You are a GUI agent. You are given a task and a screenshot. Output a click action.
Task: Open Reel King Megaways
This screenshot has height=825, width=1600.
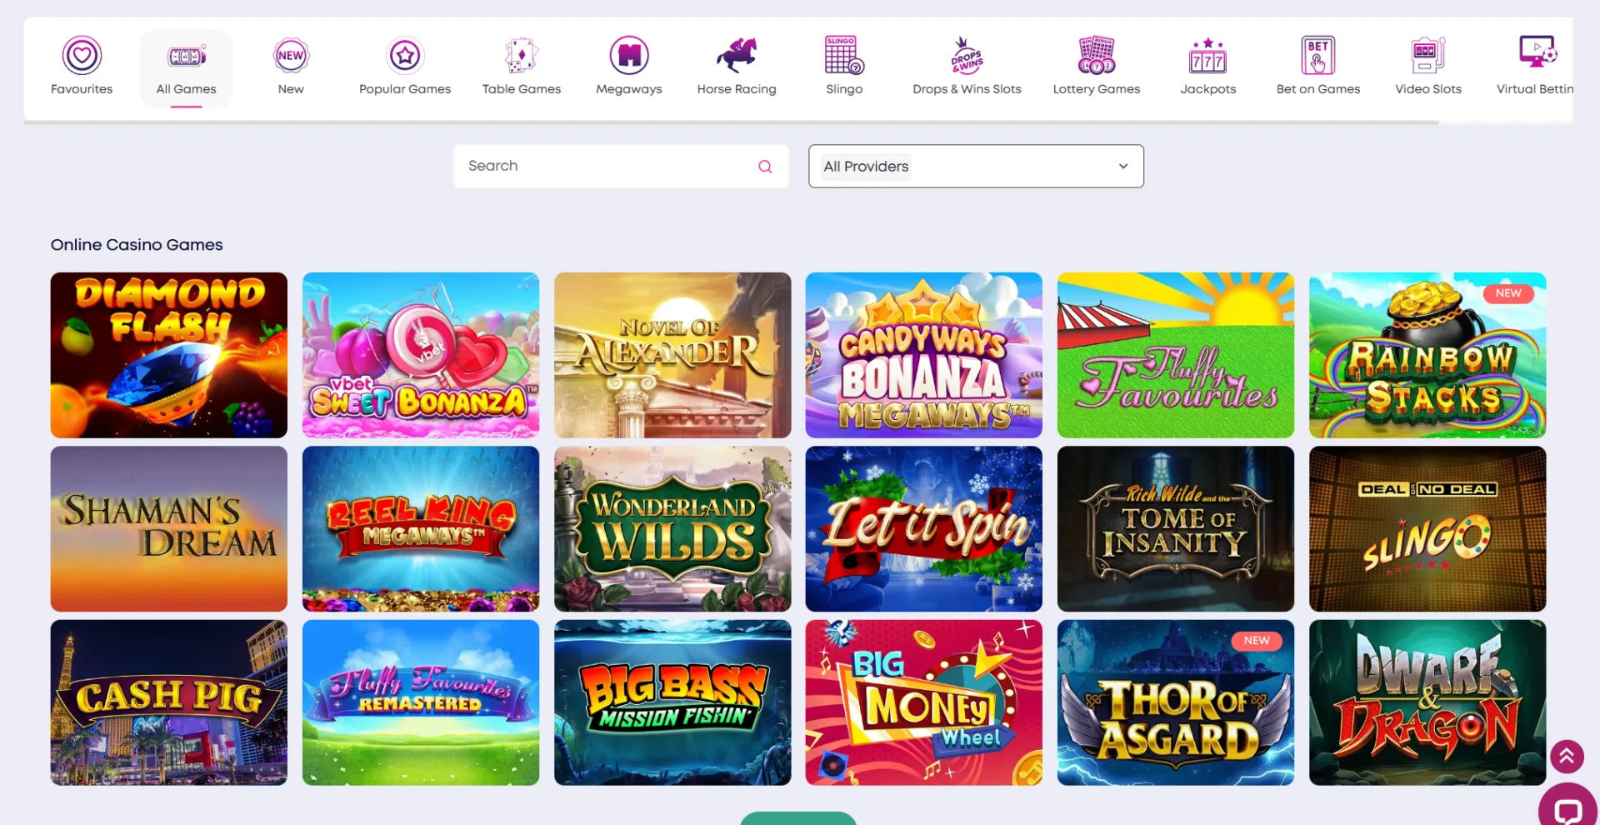tap(421, 528)
